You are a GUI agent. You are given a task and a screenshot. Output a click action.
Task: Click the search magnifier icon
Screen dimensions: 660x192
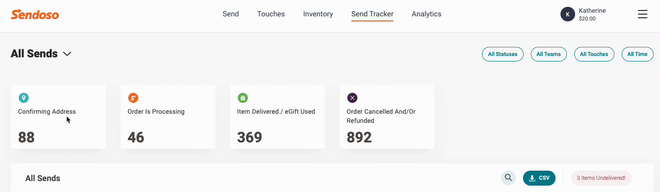(508, 178)
